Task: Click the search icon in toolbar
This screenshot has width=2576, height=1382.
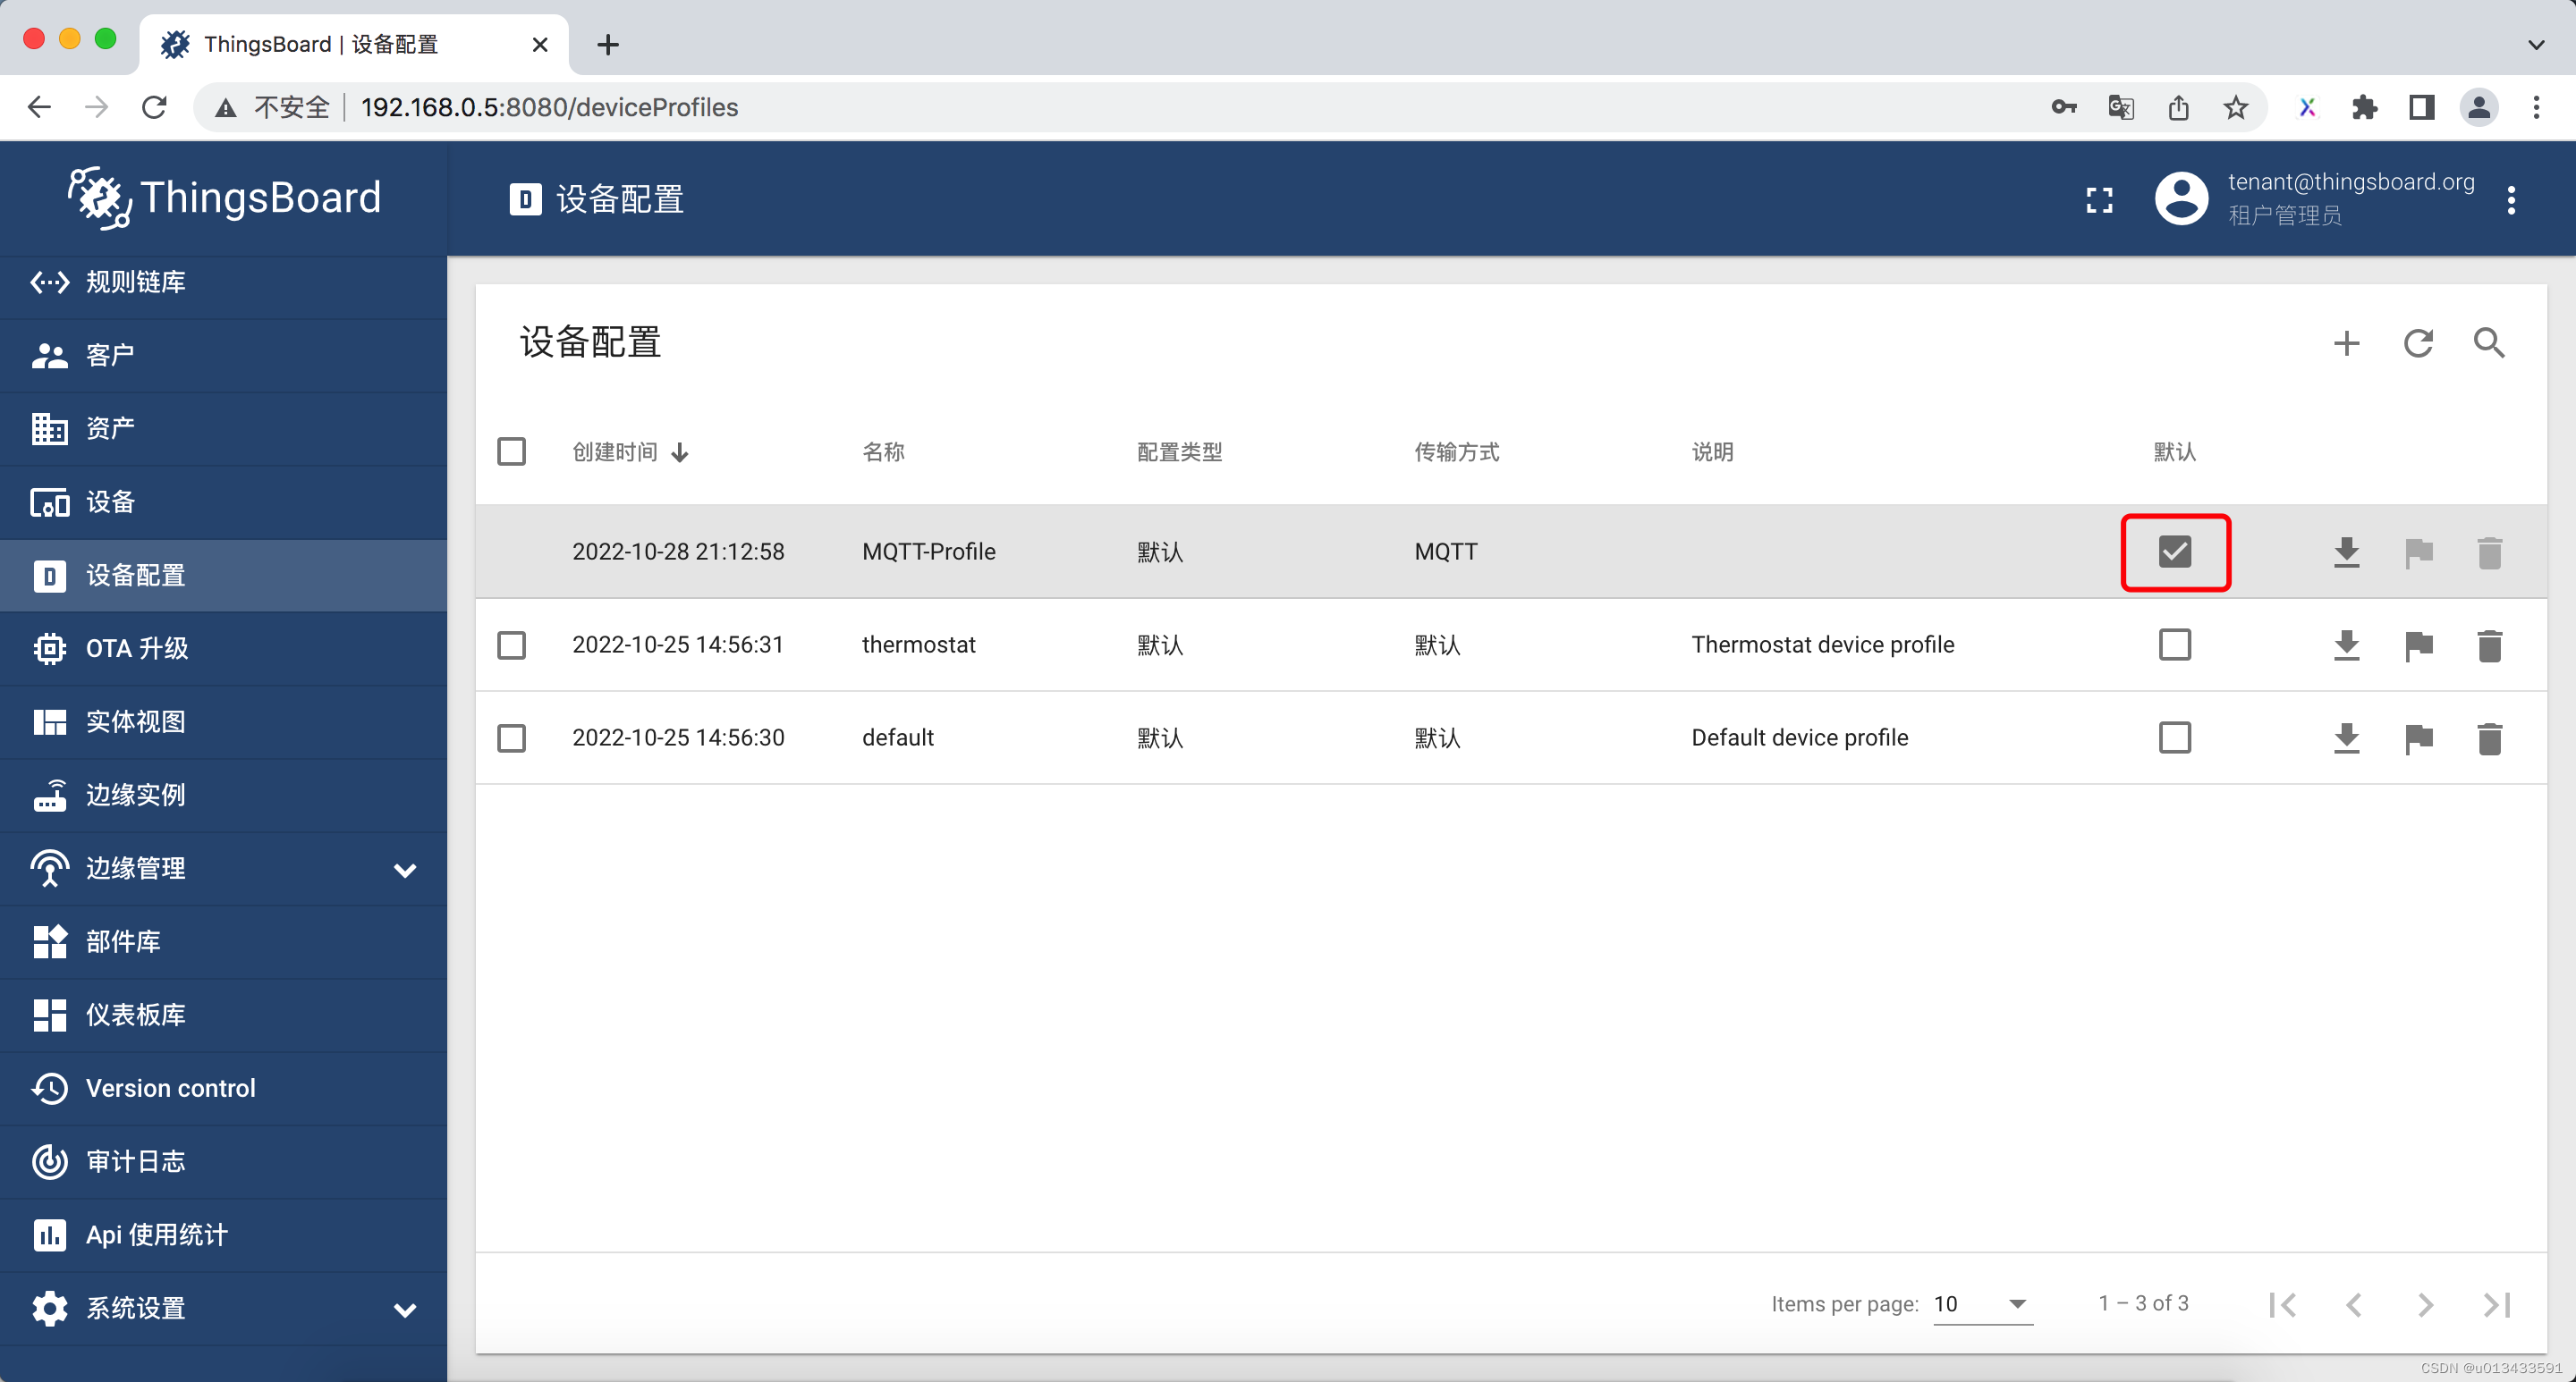Action: pos(2493,342)
